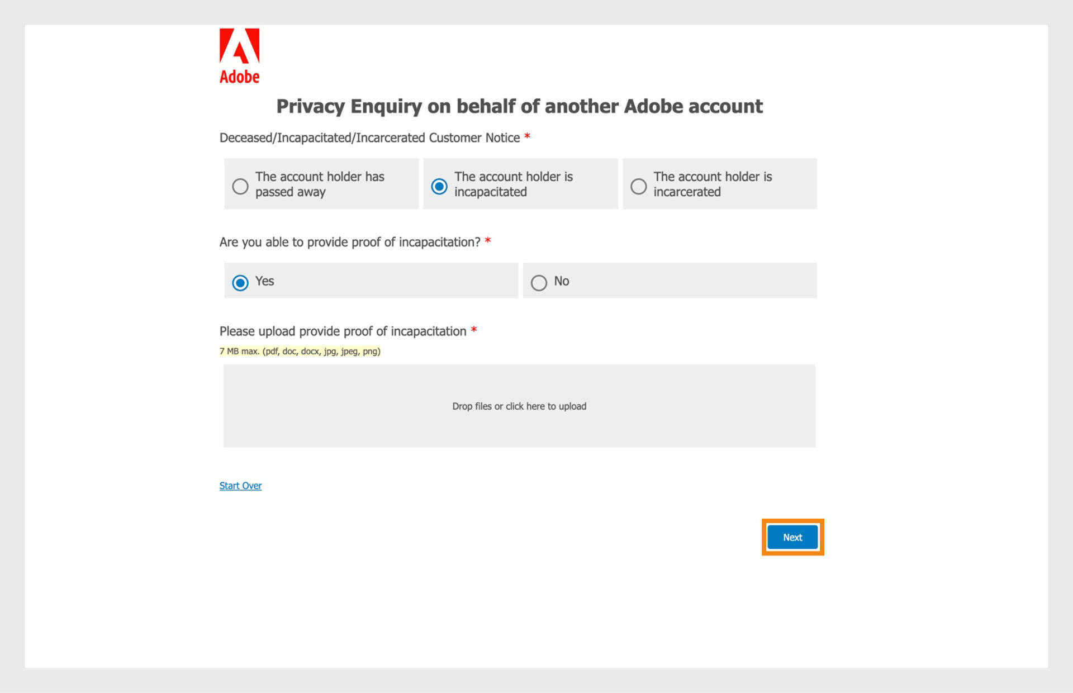This screenshot has width=1073, height=693.
Task: Open the "Start Over" link
Action: [x=240, y=486]
